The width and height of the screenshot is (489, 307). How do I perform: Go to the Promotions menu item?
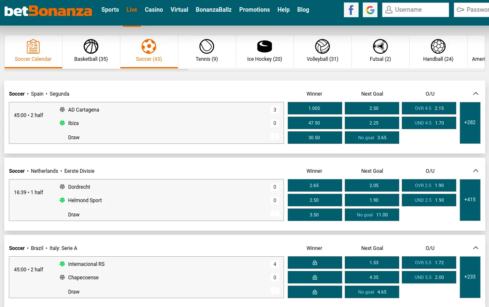coord(255,10)
